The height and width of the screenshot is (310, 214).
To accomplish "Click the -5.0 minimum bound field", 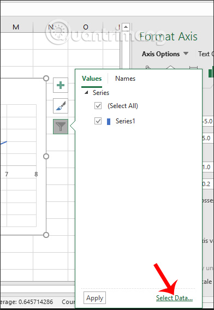I will click(208, 121).
